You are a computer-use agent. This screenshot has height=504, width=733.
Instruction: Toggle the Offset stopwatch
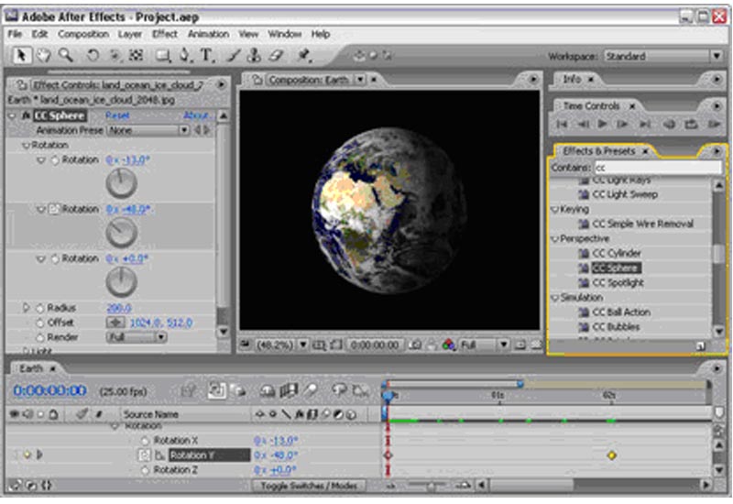(x=40, y=323)
